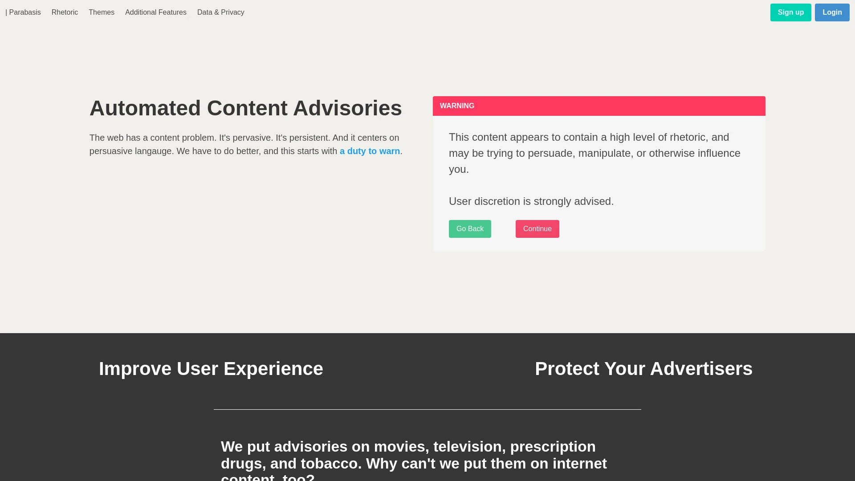This screenshot has height=481, width=855.
Task: Open the Themes navigation link
Action: tap(102, 12)
